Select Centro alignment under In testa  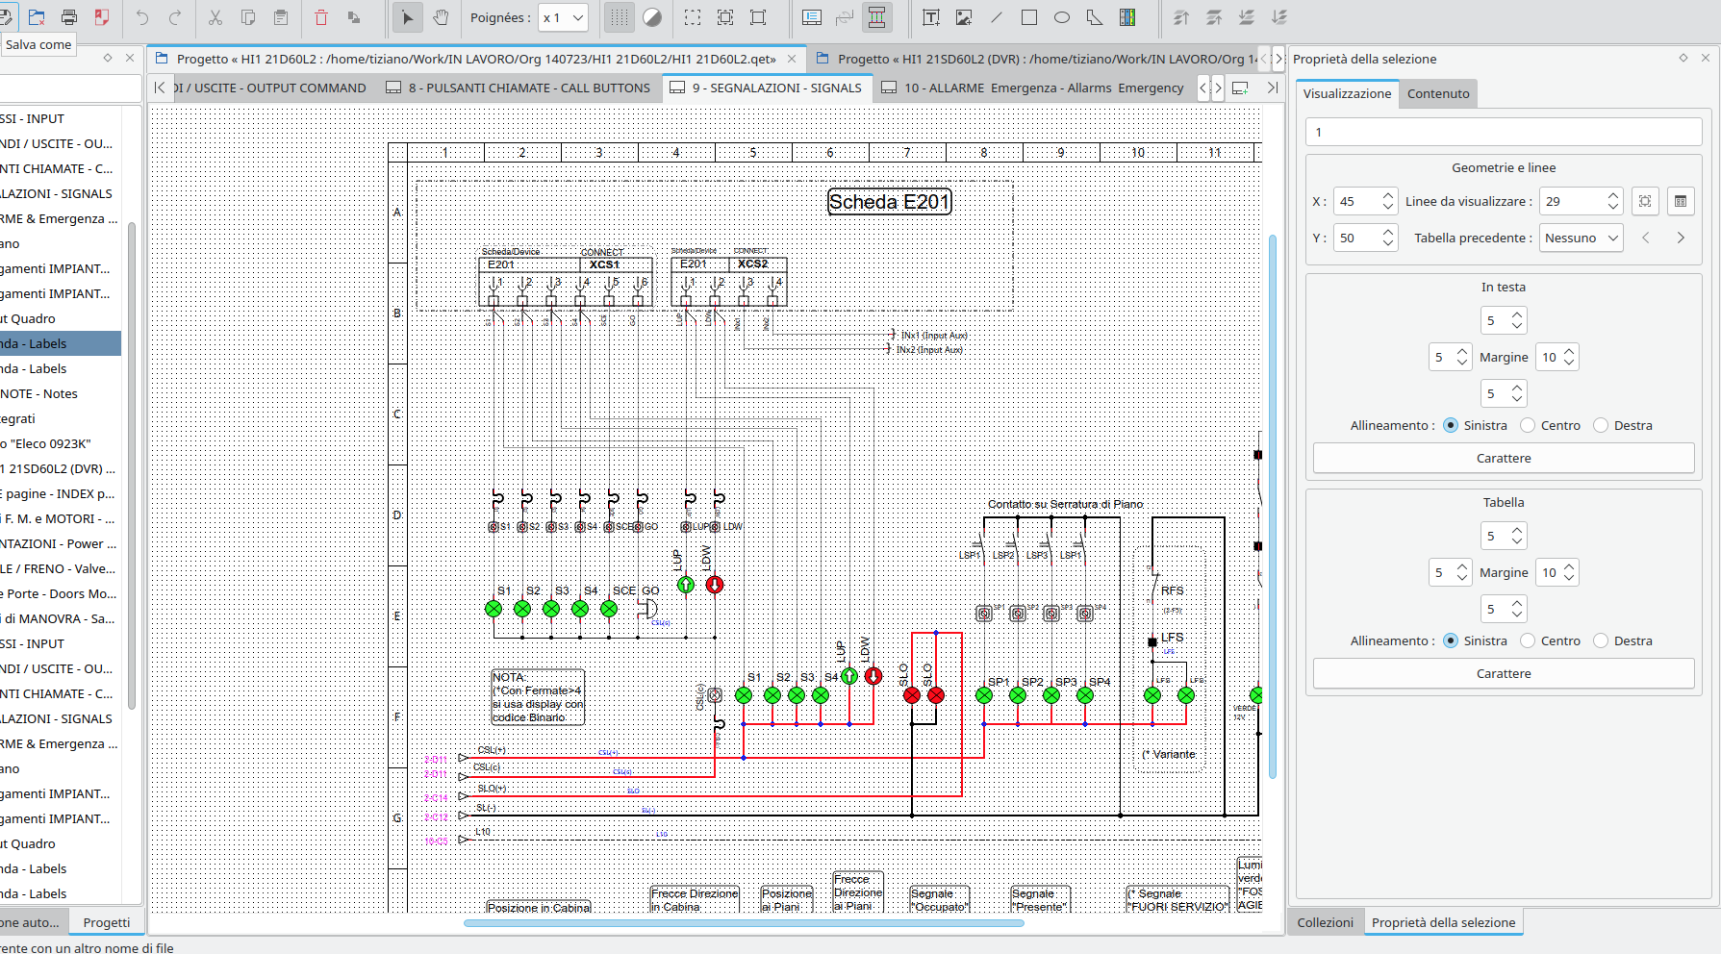1528,425
